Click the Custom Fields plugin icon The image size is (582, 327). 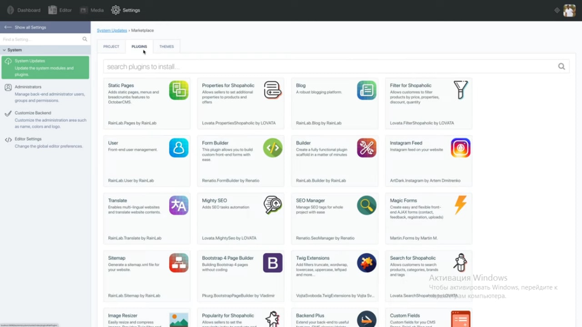[461, 319]
